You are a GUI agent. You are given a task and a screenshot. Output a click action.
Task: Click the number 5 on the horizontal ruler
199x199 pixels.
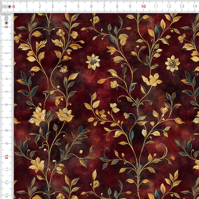click(x=78, y=6)
